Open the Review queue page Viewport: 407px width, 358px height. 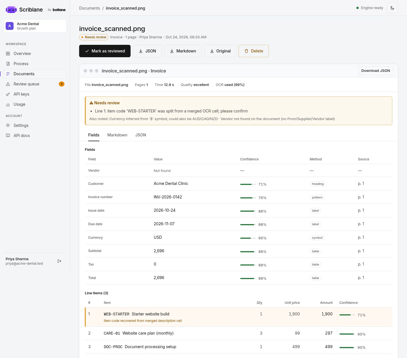[35, 84]
